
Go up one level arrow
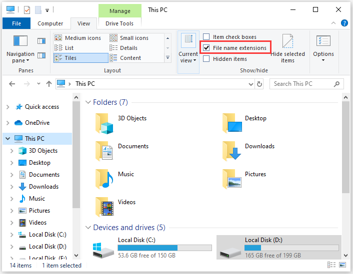(49, 84)
